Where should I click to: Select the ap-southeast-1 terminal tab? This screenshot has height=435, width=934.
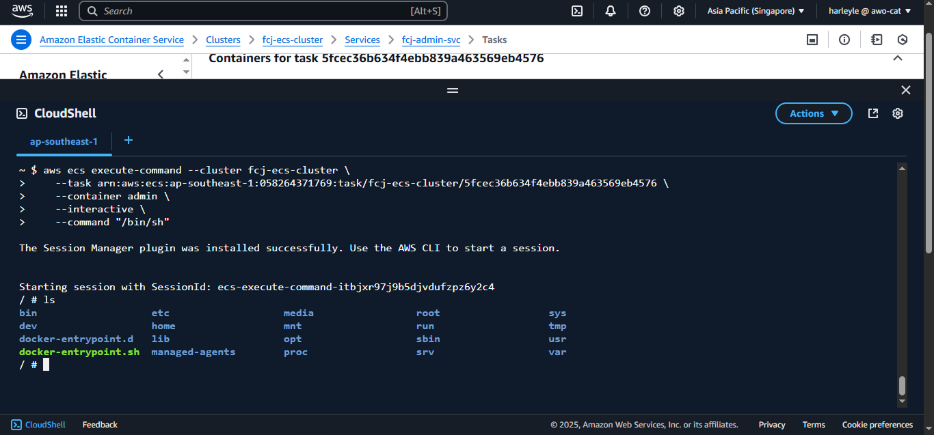(64, 141)
